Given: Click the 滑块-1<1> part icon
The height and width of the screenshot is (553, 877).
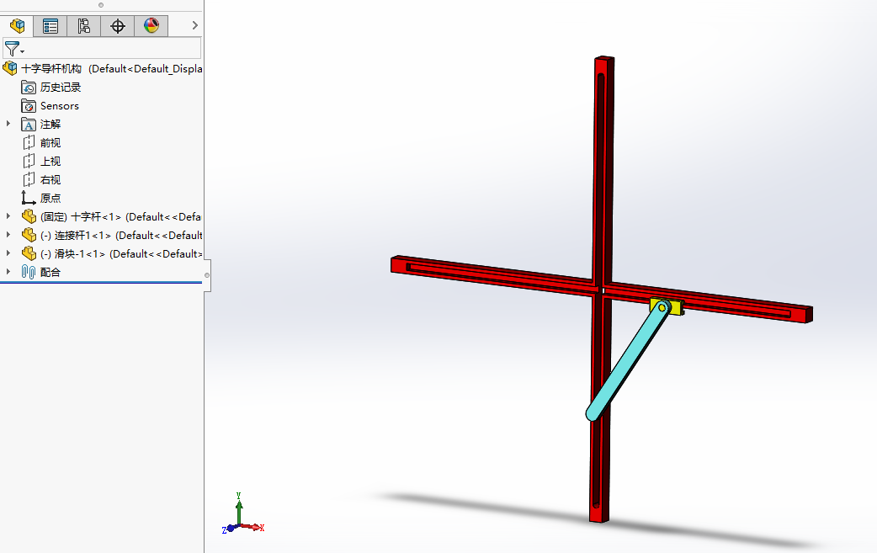Looking at the screenshot, I should [29, 253].
